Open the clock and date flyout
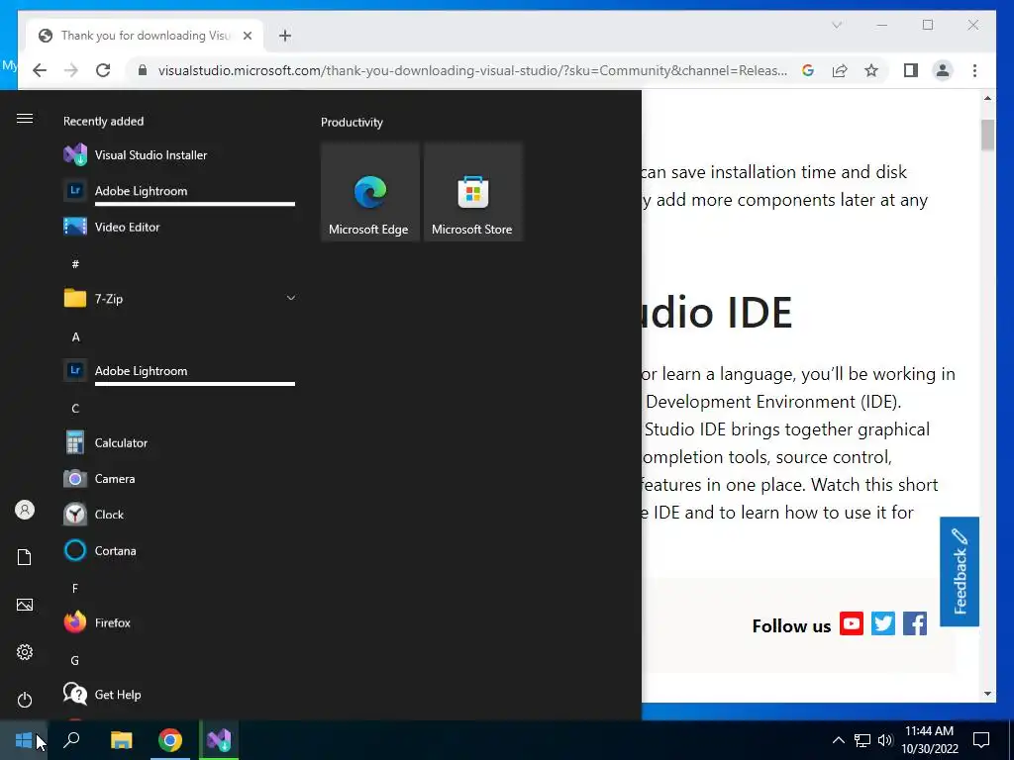Image resolution: width=1014 pixels, height=760 pixels. pos(929,740)
